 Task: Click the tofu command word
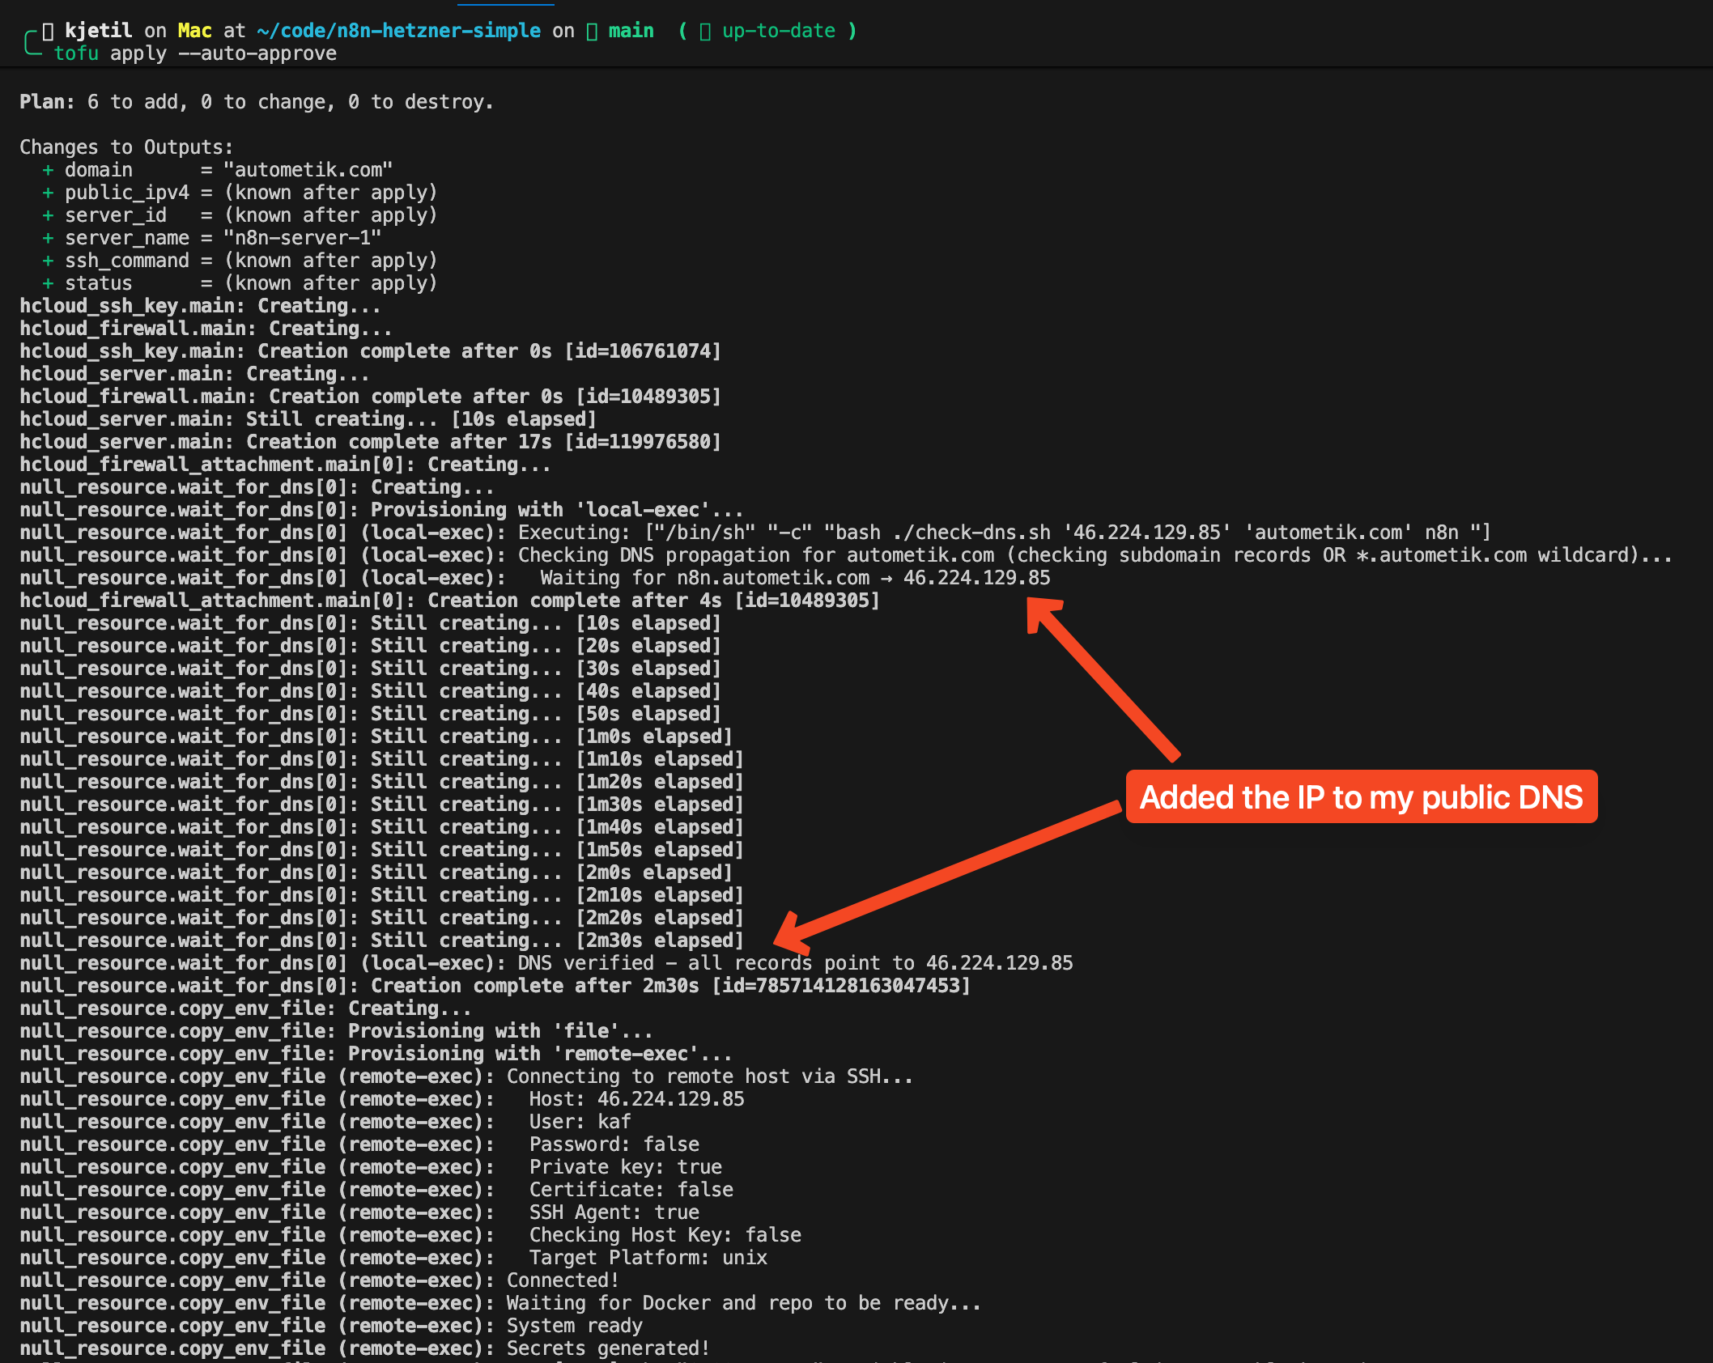76,53
